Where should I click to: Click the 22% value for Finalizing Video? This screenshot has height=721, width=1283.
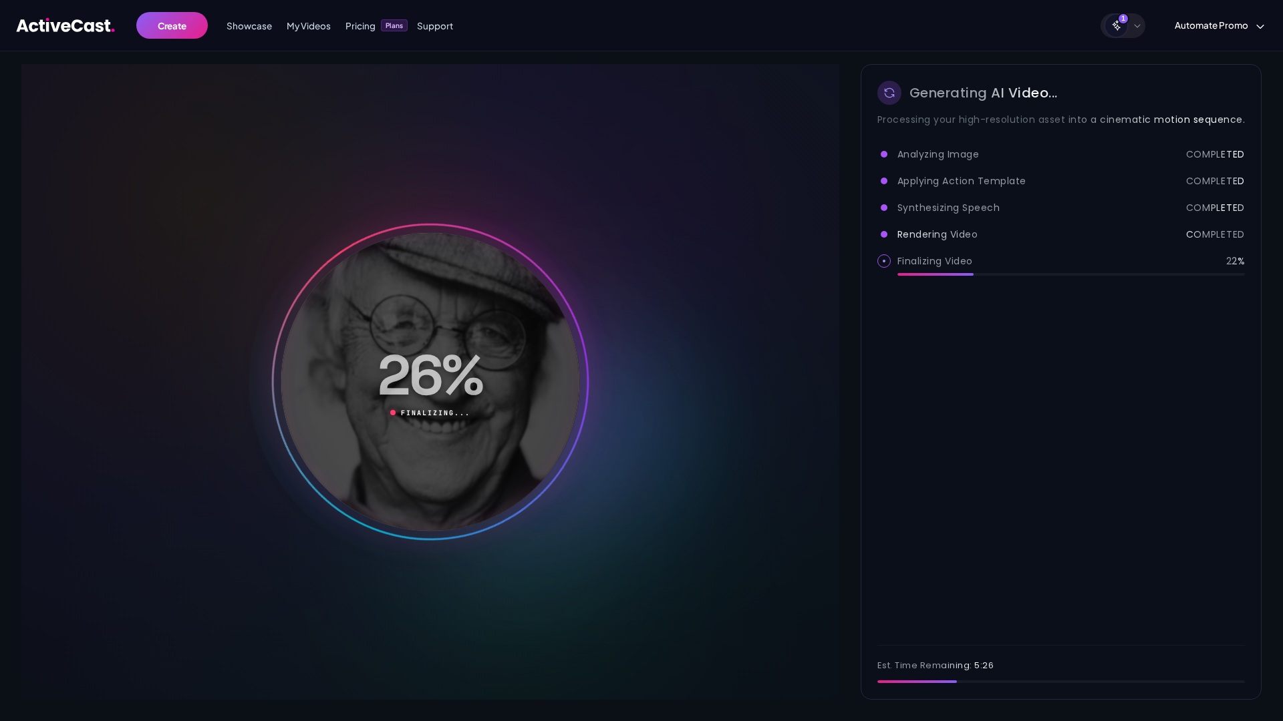1236,261
